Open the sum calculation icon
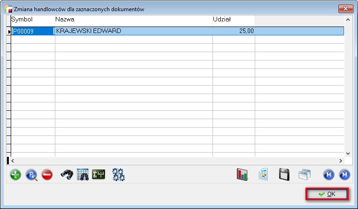Image resolution: width=358 pixels, height=209 pixels. click(99, 175)
